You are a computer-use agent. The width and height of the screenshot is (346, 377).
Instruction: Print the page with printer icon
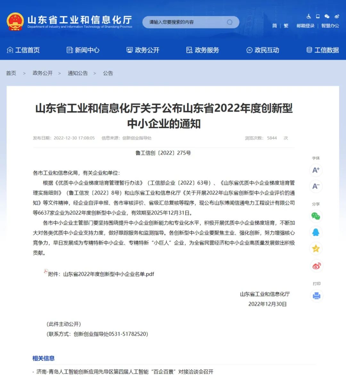pyautogui.click(x=317, y=296)
